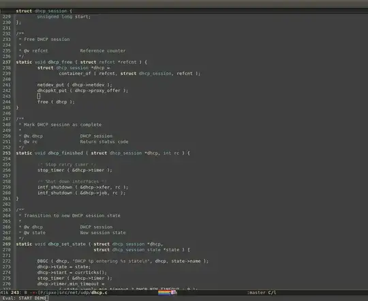368x301 pixels.
Task: Click line position 243 in mode line
Action: click(x=15, y=293)
